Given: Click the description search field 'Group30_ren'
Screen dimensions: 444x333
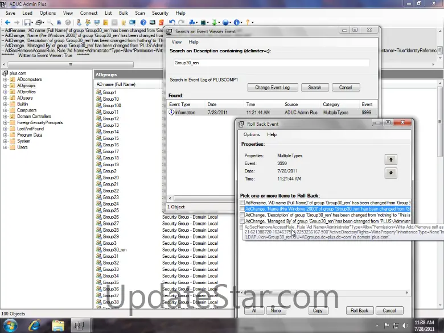Looking at the screenshot, I should [272, 63].
